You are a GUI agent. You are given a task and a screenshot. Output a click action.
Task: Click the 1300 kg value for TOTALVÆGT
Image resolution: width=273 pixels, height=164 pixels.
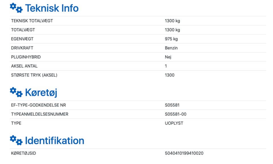click(172, 30)
